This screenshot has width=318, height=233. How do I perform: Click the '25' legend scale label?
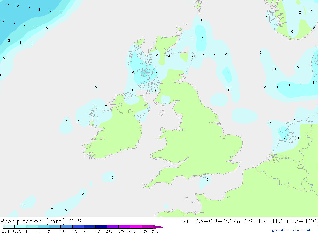click(x=98, y=231)
